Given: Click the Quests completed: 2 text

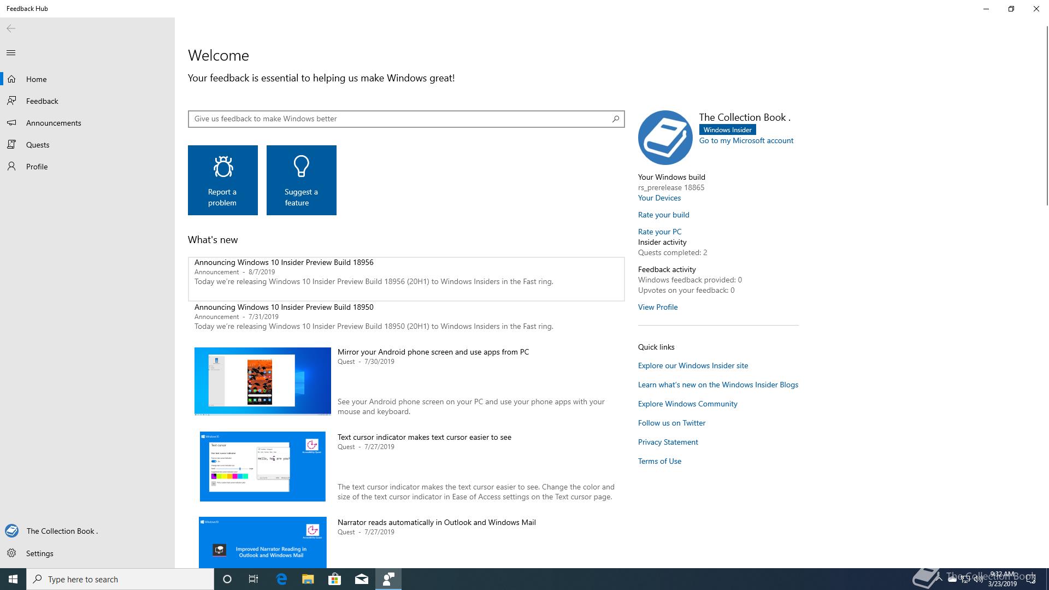Looking at the screenshot, I should pos(673,253).
